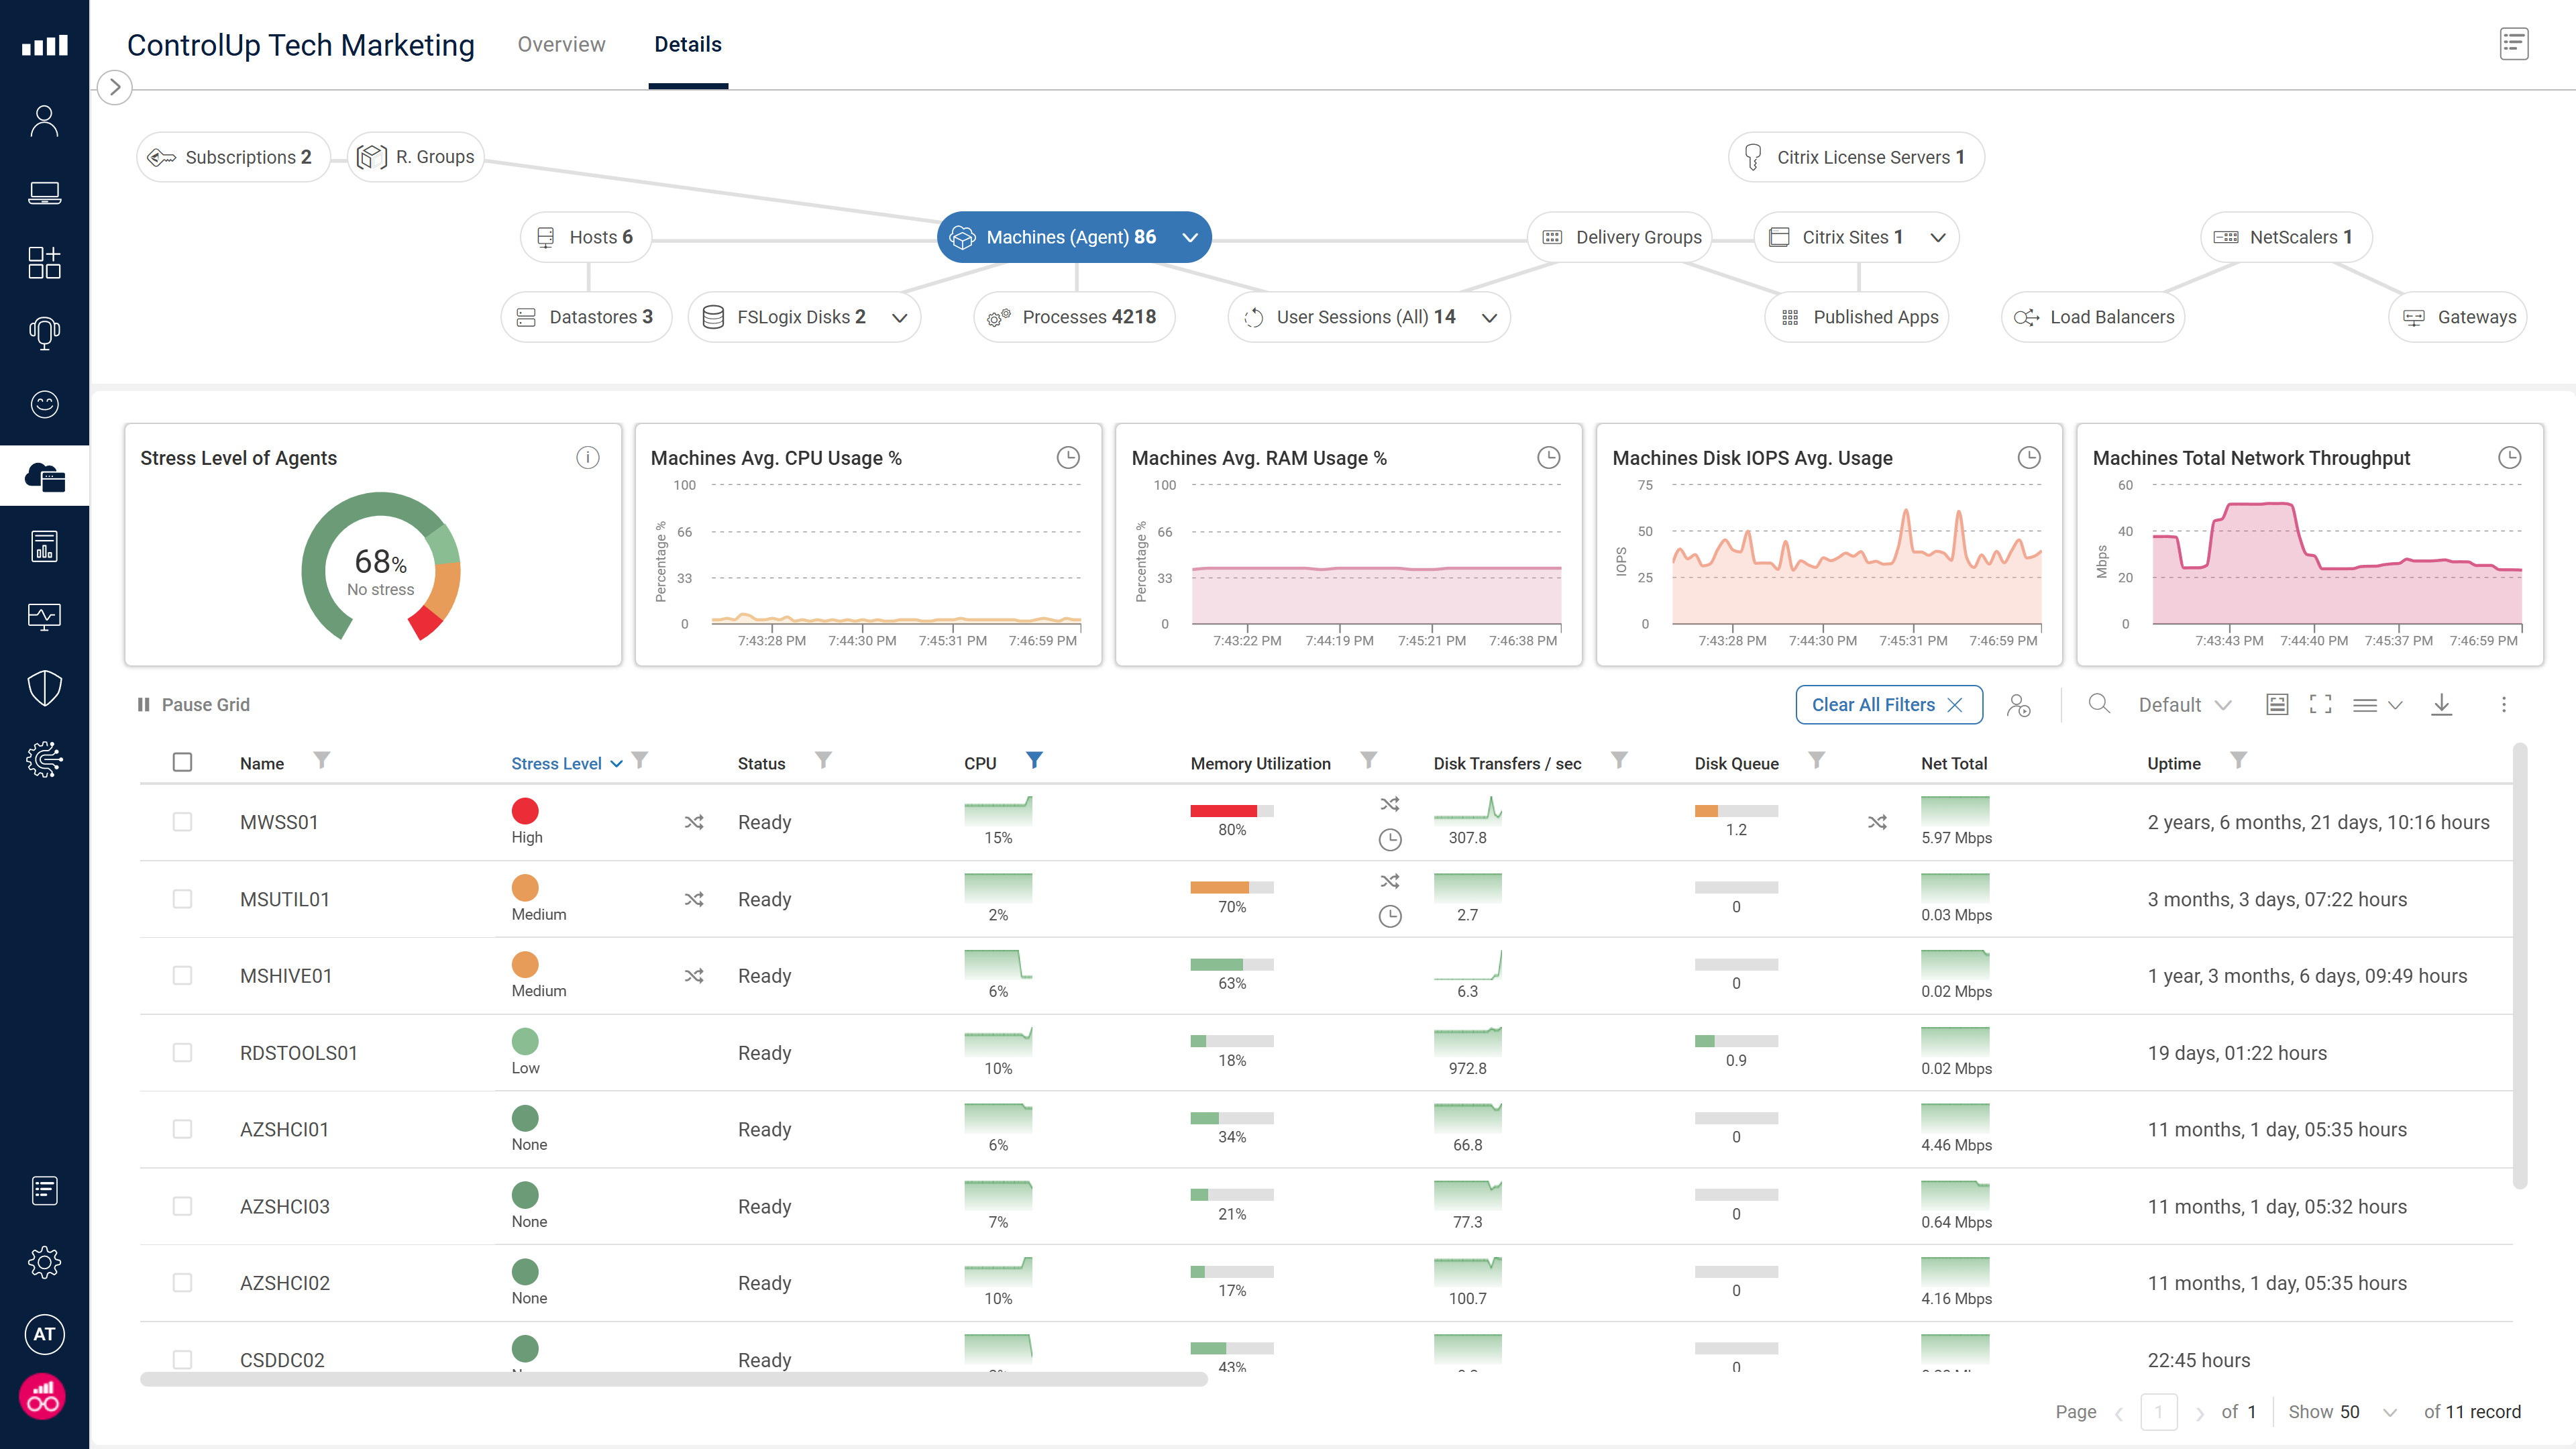Toggle the select-all header checkbox

tap(182, 762)
